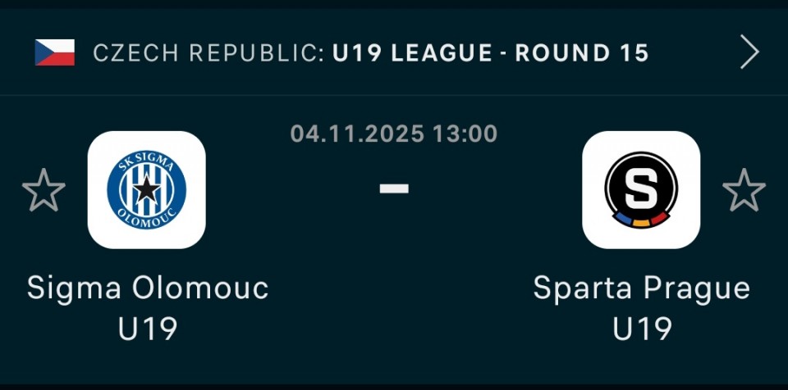Click the Czech Republic flag icon
This screenshot has width=788, height=390.
coord(55,53)
